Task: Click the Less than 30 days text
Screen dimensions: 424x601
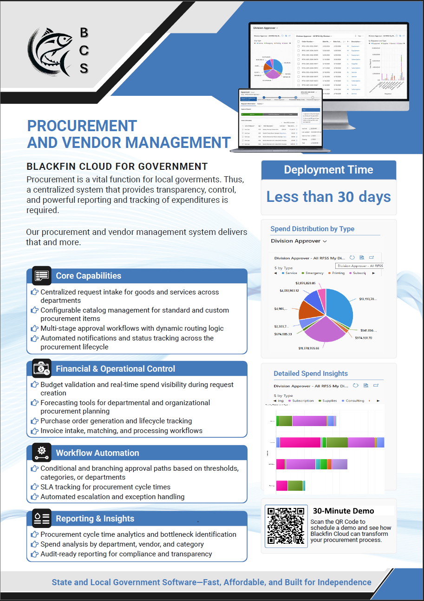Action: [x=329, y=196]
